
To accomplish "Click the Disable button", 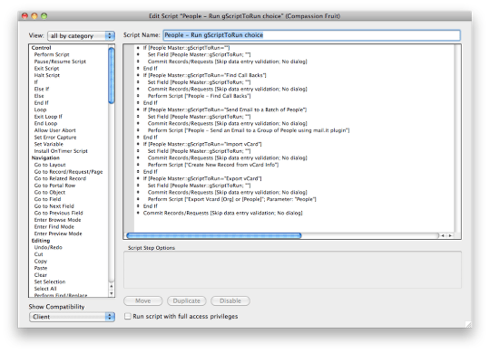I will 230,301.
